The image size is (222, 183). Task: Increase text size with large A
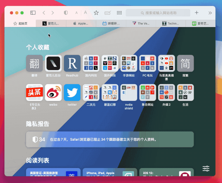point(85,13)
